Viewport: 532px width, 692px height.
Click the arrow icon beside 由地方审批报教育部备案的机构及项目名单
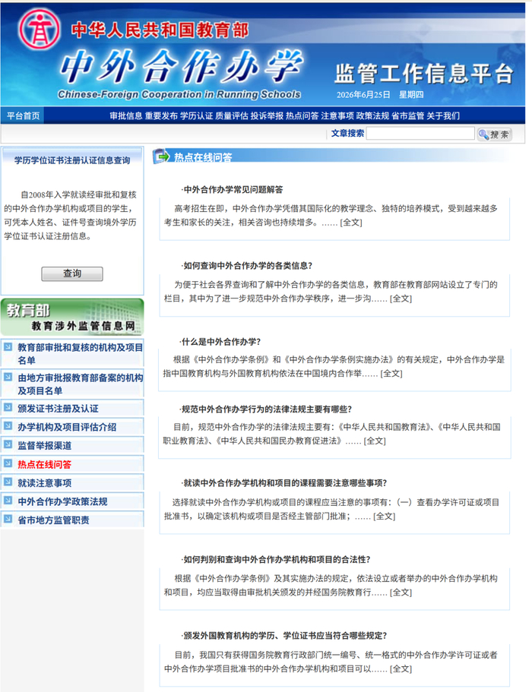pos(8,377)
